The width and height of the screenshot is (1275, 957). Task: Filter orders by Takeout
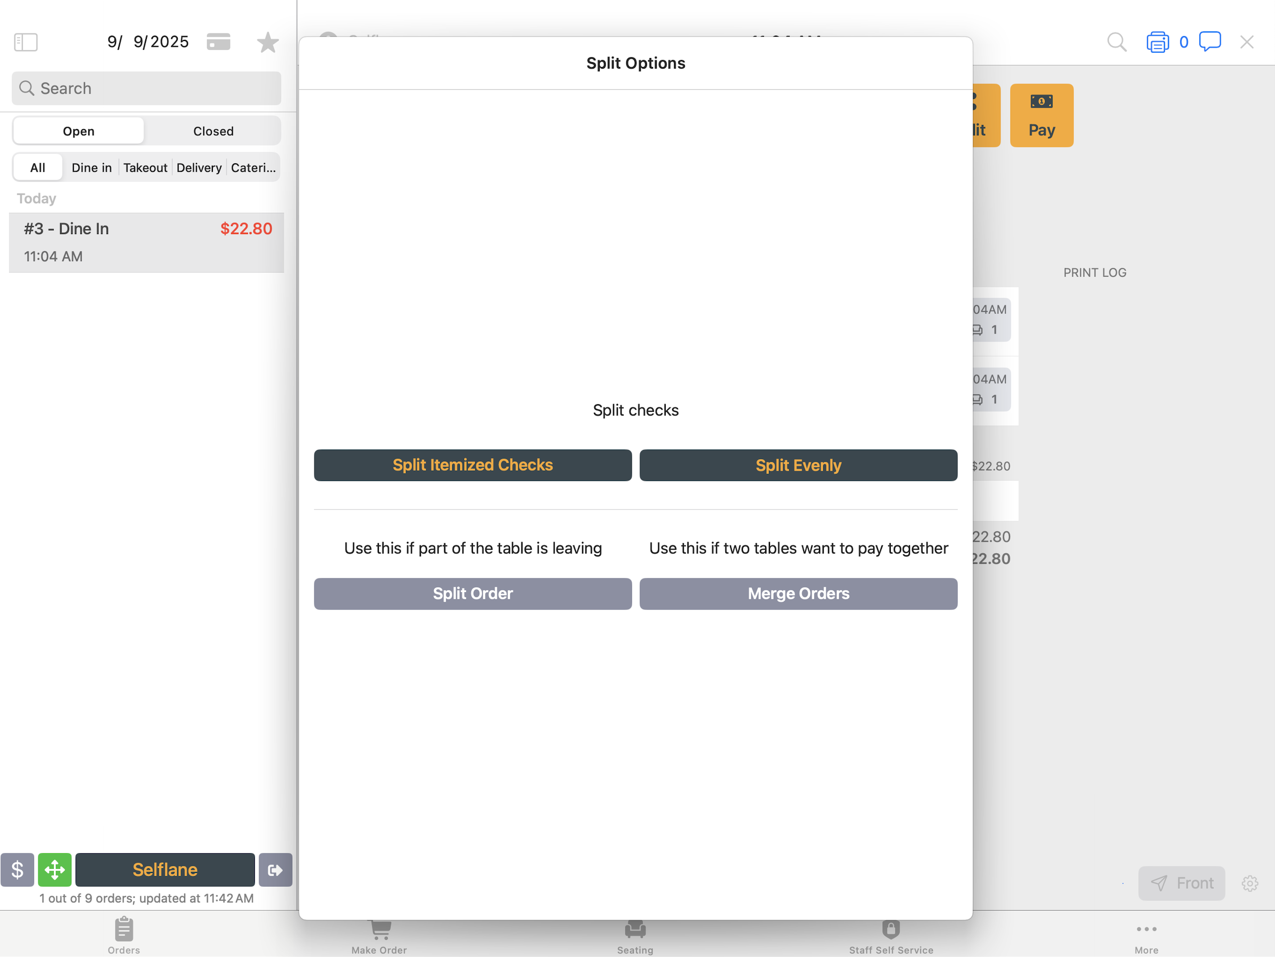[x=145, y=168]
